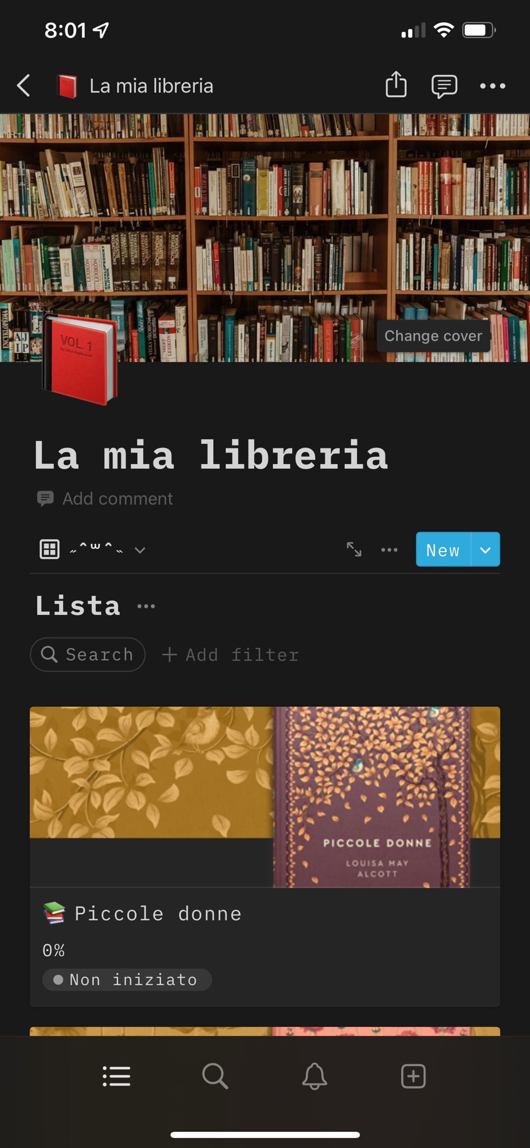The width and height of the screenshot is (530, 1148).
Task: Click the Change cover button
Action: (x=433, y=336)
